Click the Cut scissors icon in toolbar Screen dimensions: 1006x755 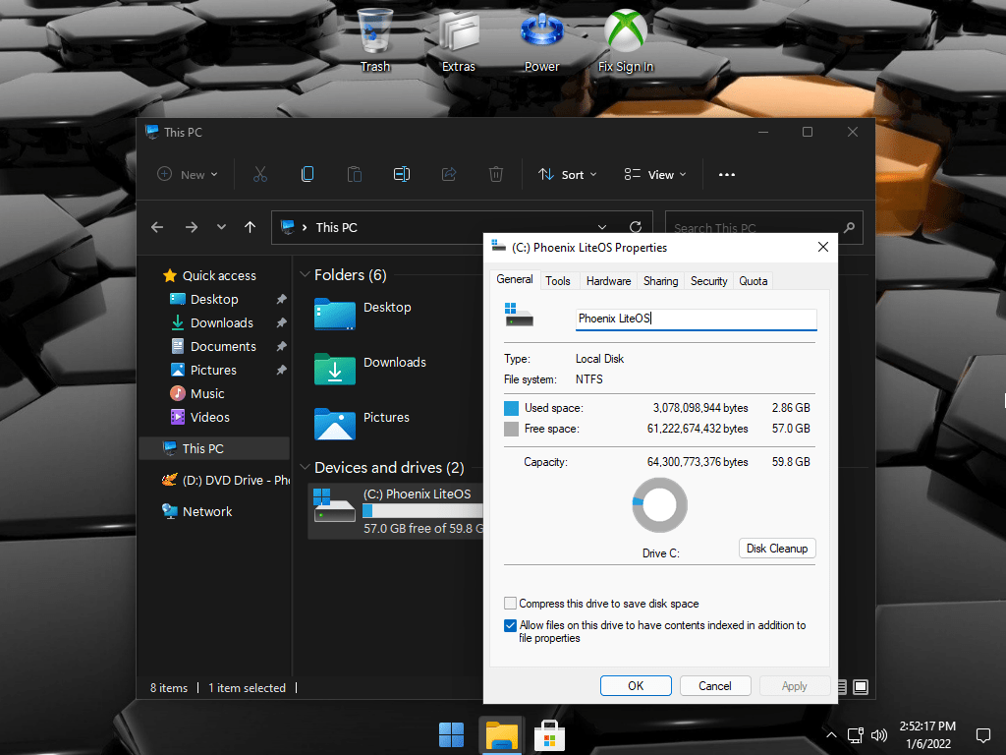pyautogui.click(x=259, y=174)
